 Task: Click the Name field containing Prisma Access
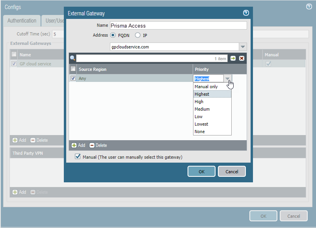pyautogui.click(x=178, y=26)
